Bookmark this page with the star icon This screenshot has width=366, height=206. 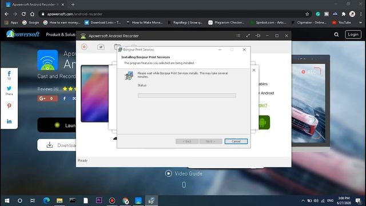[307, 14]
